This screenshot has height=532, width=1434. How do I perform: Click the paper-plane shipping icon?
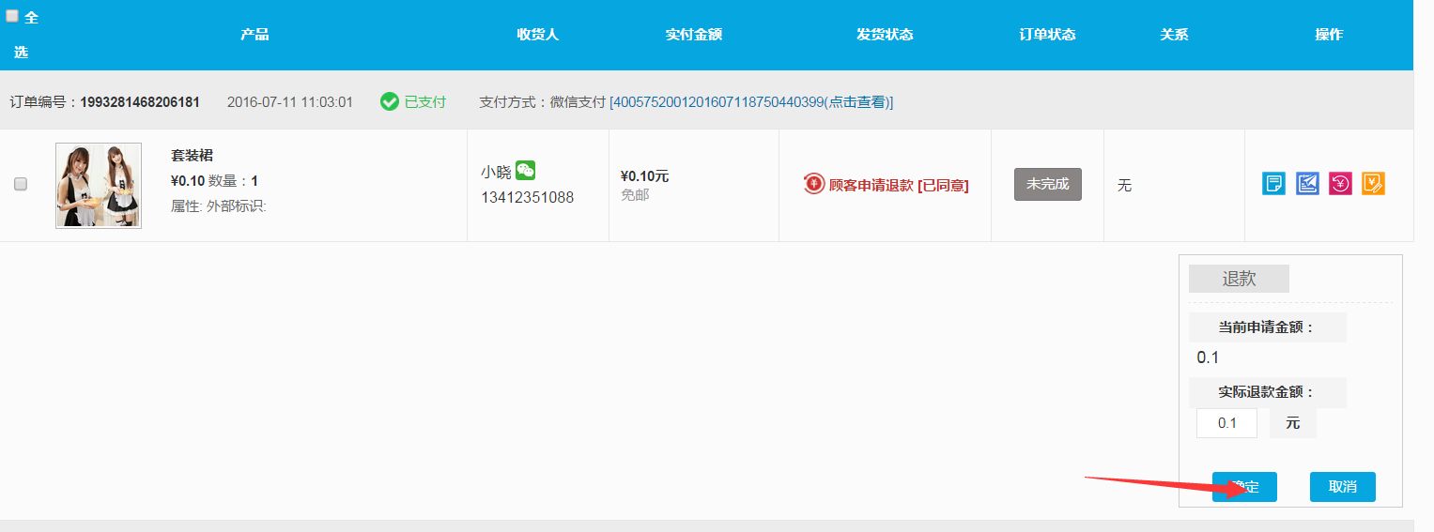[1307, 184]
